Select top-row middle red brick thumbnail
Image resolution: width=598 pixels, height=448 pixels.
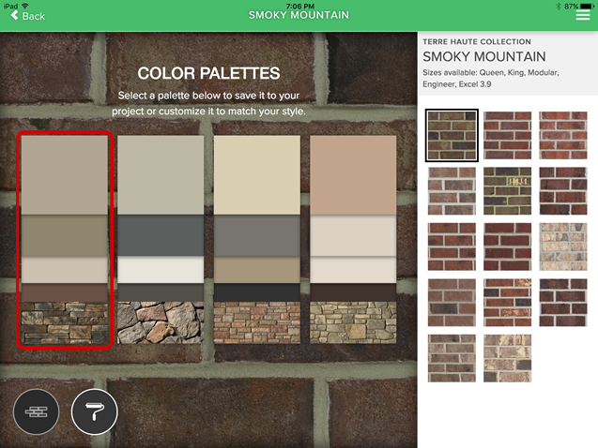click(x=507, y=136)
